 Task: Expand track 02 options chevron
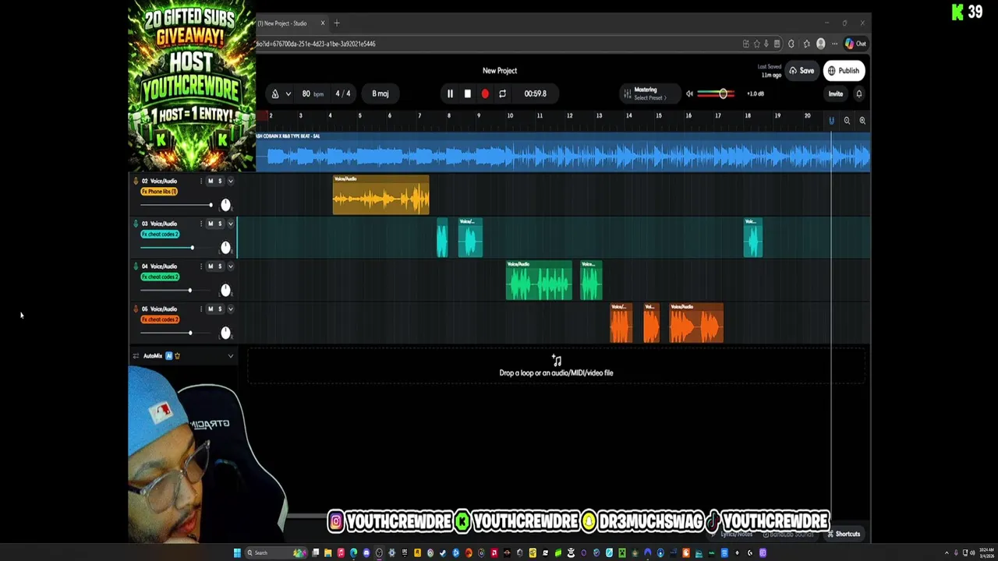pyautogui.click(x=230, y=181)
